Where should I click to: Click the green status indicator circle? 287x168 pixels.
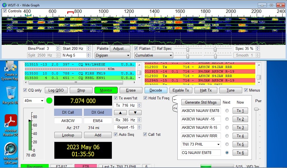[49, 101]
